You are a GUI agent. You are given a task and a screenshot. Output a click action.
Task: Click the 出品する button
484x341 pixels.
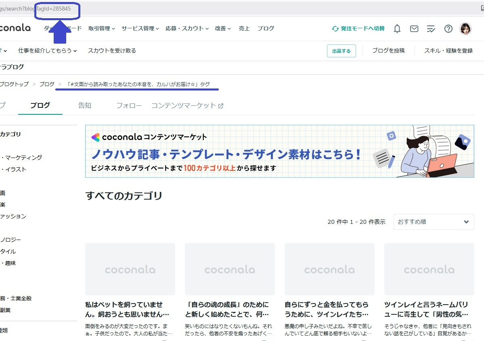(342, 51)
